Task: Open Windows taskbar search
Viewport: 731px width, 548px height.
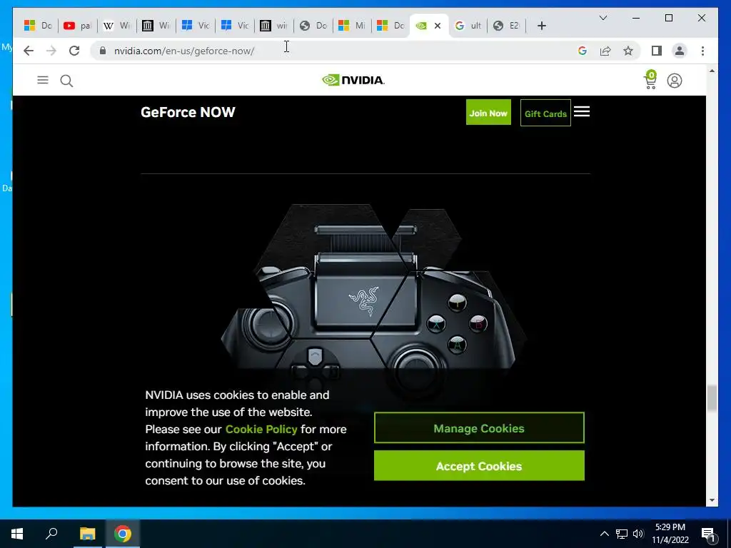Action: click(x=51, y=534)
